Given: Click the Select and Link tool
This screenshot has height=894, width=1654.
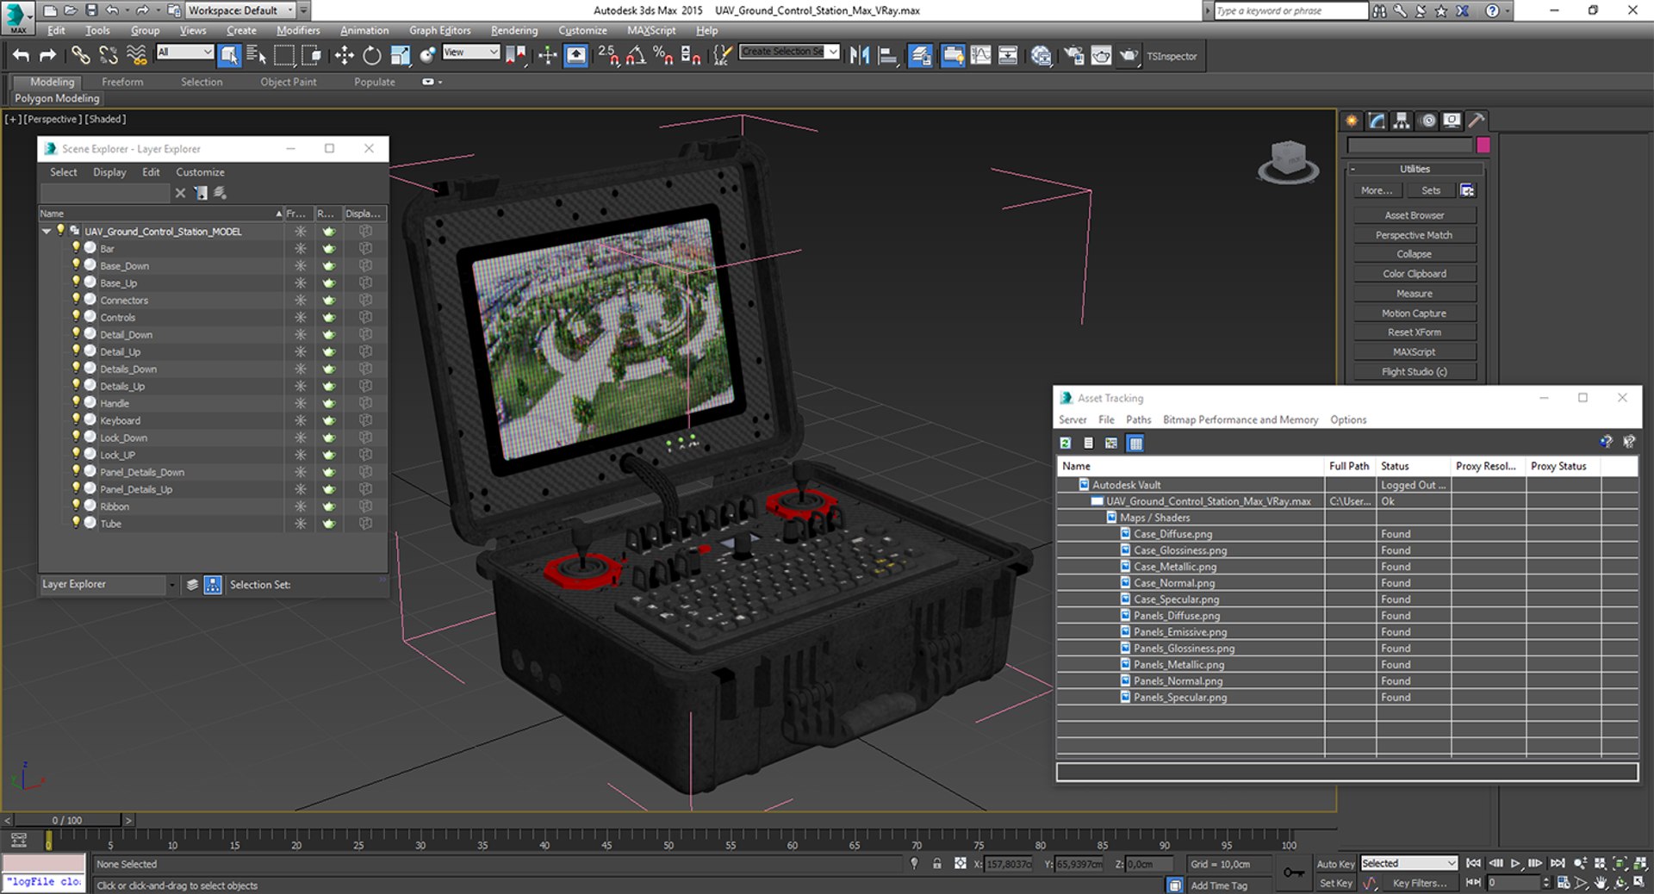Looking at the screenshot, I should coord(80,56).
